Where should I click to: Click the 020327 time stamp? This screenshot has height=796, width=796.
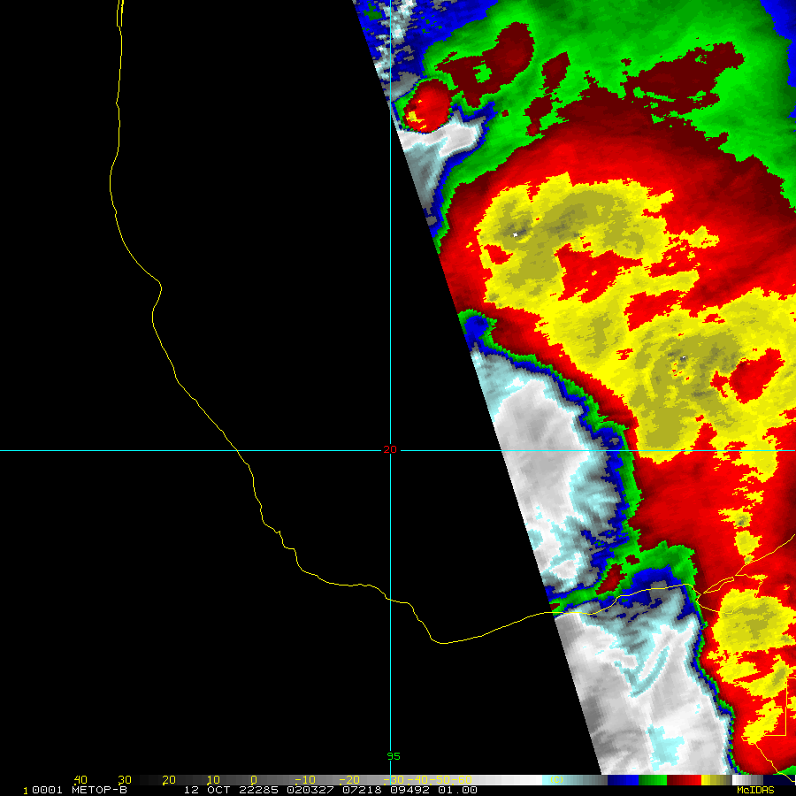point(310,790)
